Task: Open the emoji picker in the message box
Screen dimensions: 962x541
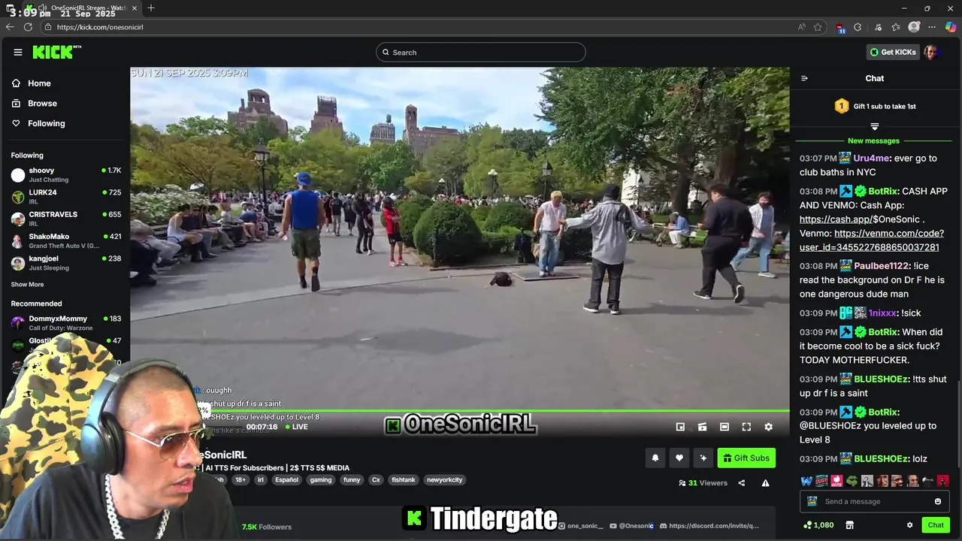Action: pyautogui.click(x=937, y=501)
